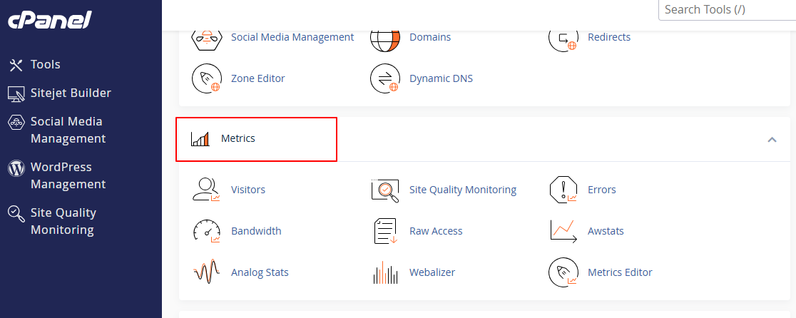Open the Awstats link
The image size is (796, 318).
[x=606, y=231]
